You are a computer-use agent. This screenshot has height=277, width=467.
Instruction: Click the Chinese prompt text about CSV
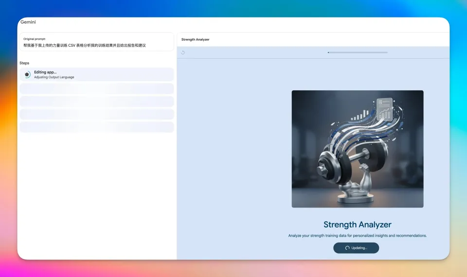click(x=85, y=45)
